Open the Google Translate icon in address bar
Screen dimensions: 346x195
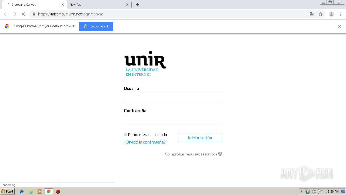coord(312,14)
